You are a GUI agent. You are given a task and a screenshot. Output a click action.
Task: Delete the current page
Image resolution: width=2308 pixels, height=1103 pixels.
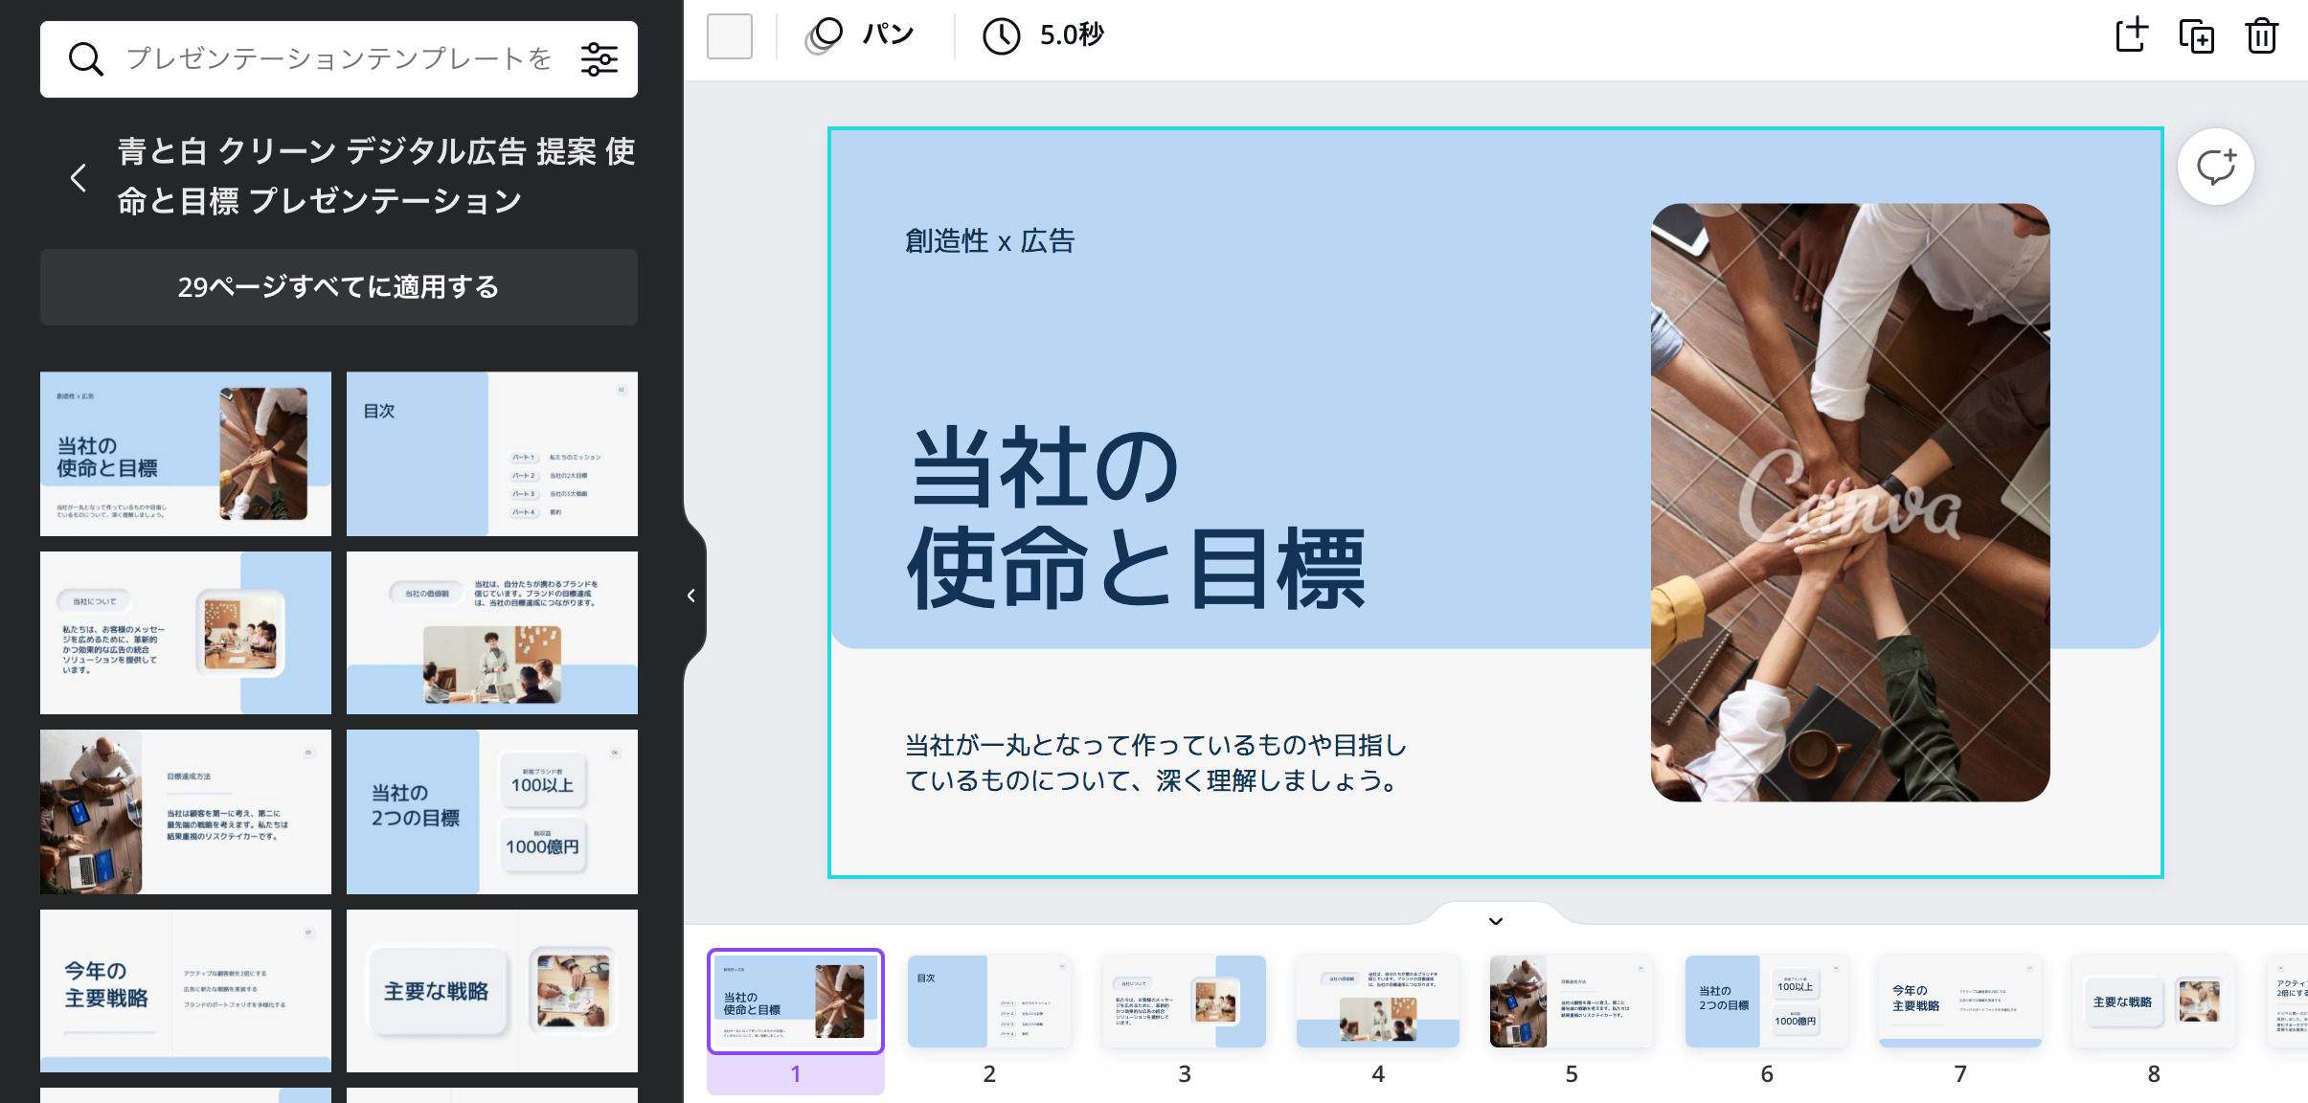pos(2260,35)
